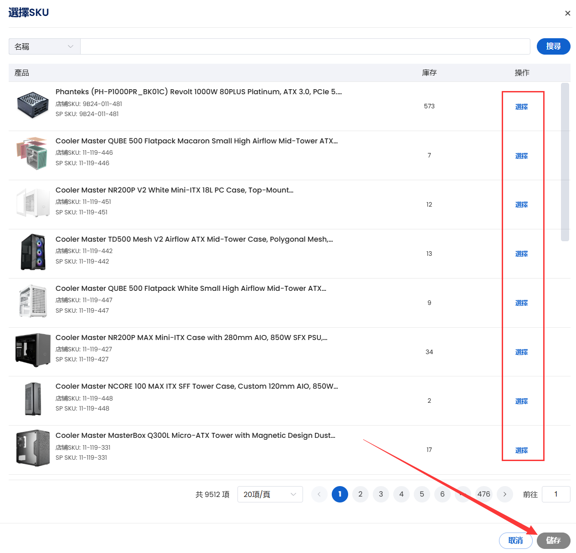Click the QUBE 500 Macaron case thumbnail
Screen dimensions: 576x553
coord(33,153)
